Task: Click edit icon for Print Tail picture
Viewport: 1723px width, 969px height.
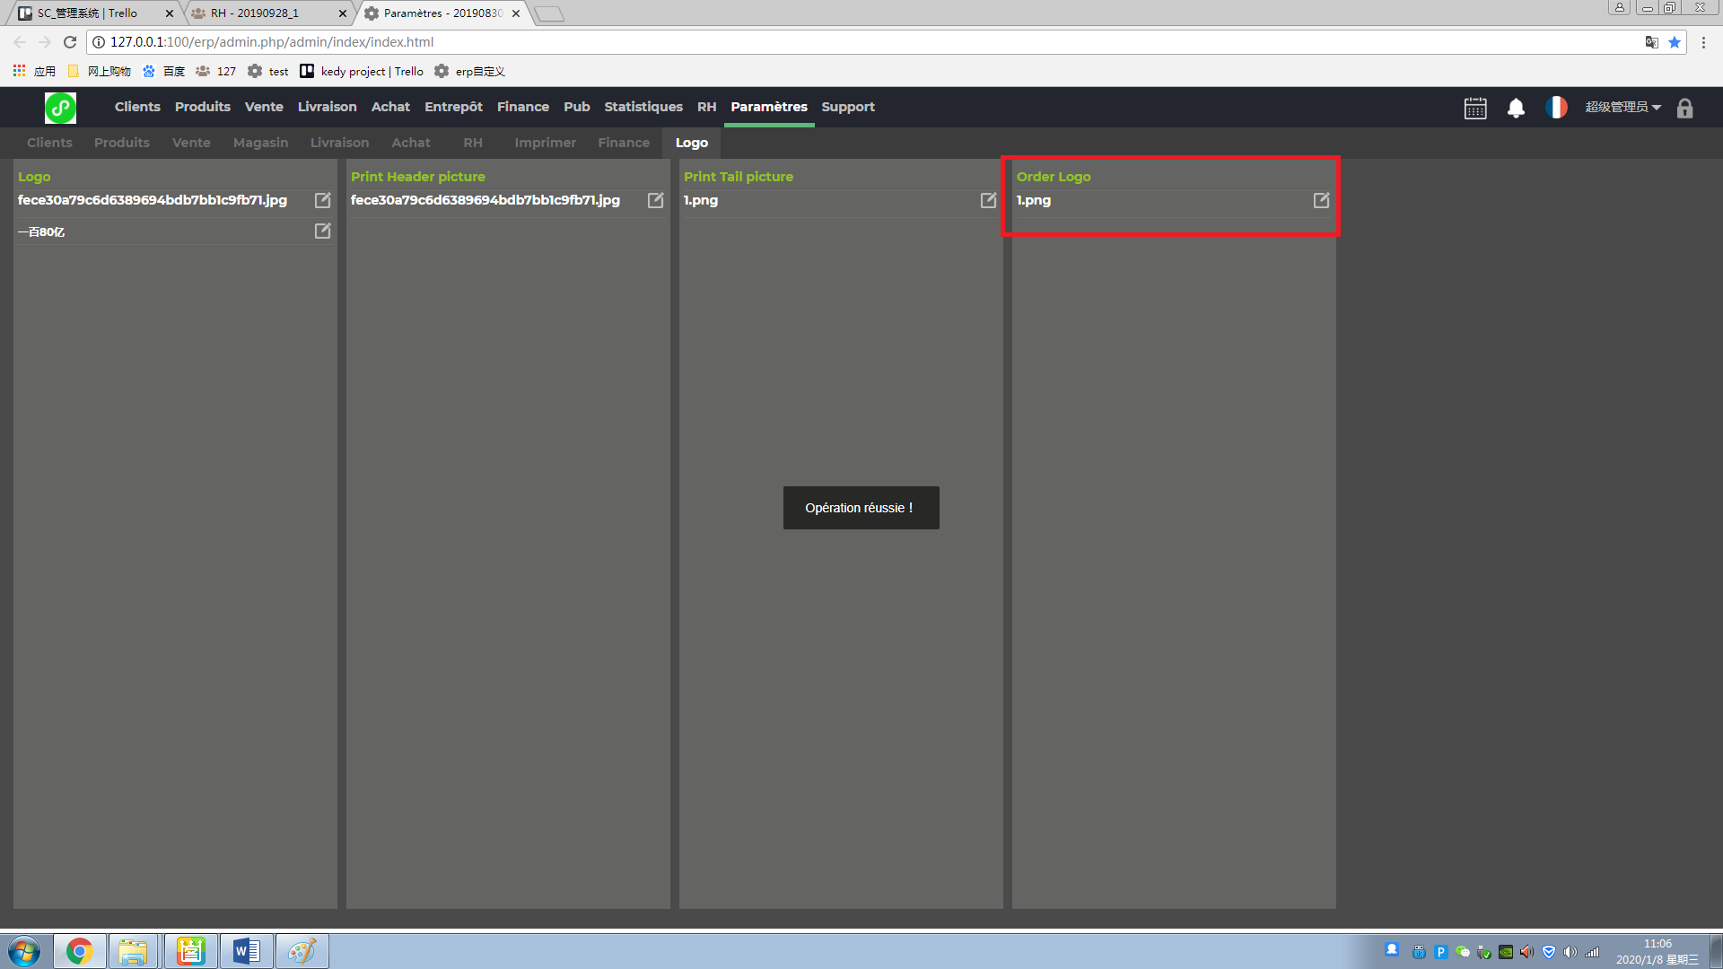Action: [x=988, y=200]
